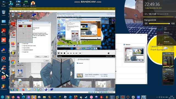
Task: Open the Recycle Bin on the guest desktop
Action: (13, 16)
